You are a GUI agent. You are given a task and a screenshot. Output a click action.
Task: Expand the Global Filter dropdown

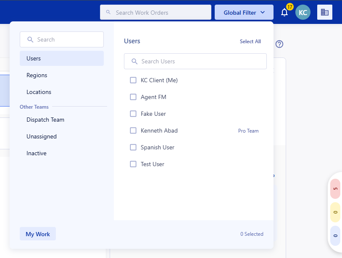(244, 13)
